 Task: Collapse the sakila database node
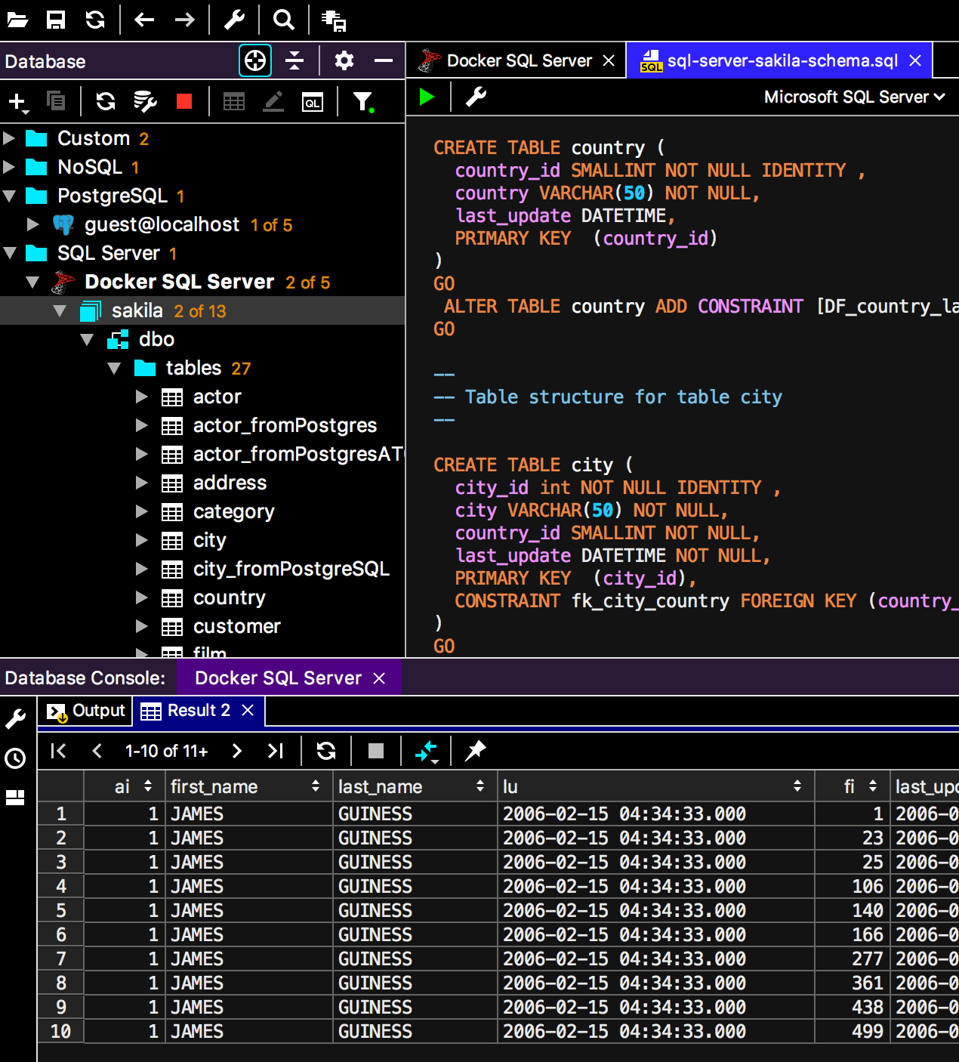pos(60,310)
